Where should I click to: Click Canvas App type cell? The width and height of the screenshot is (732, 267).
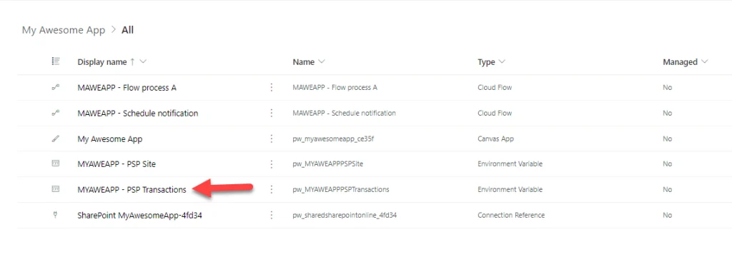(x=495, y=139)
